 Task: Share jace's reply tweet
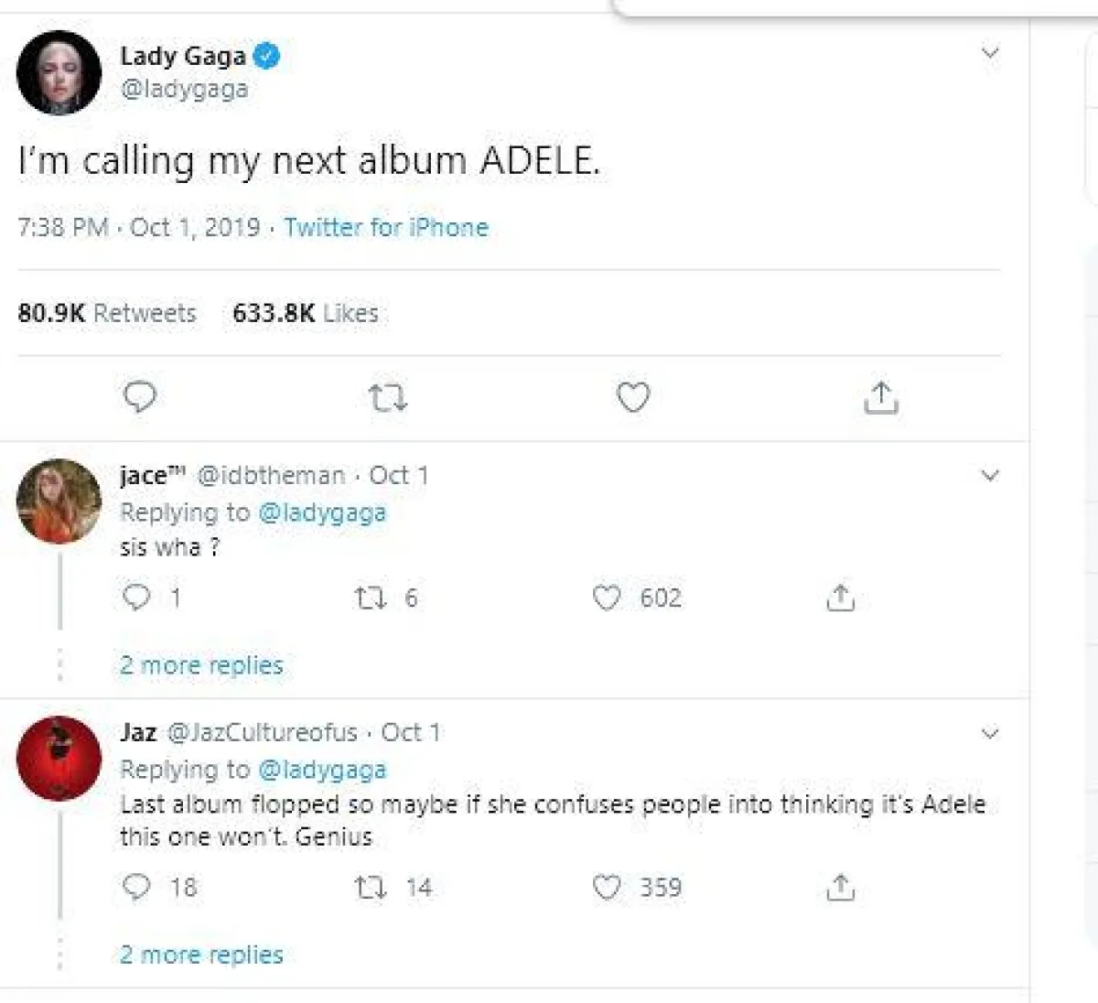(x=840, y=598)
